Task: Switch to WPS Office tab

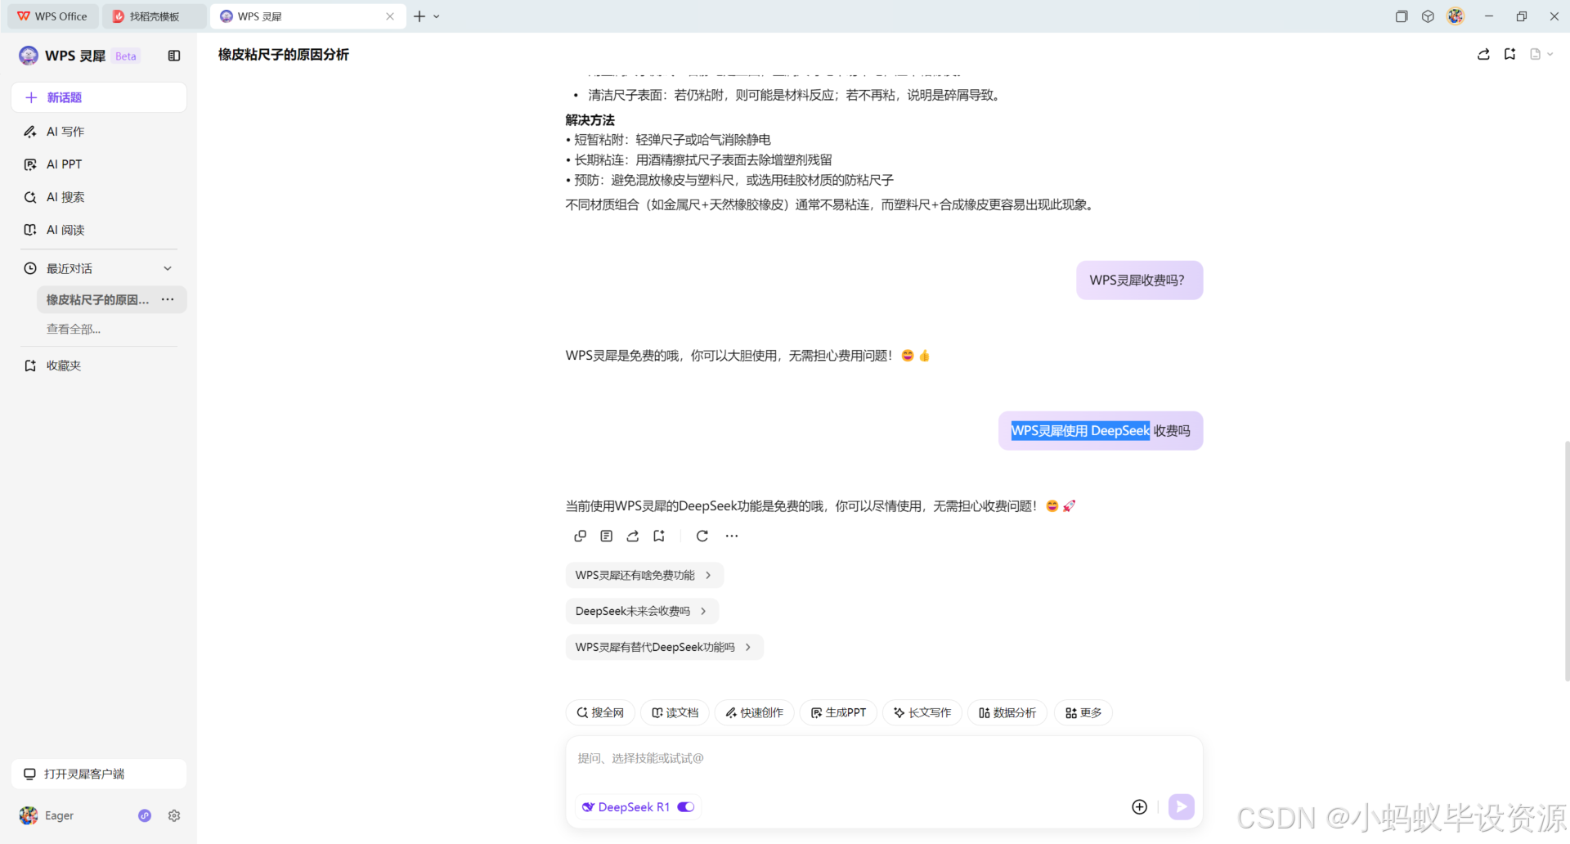Action: pyautogui.click(x=53, y=16)
